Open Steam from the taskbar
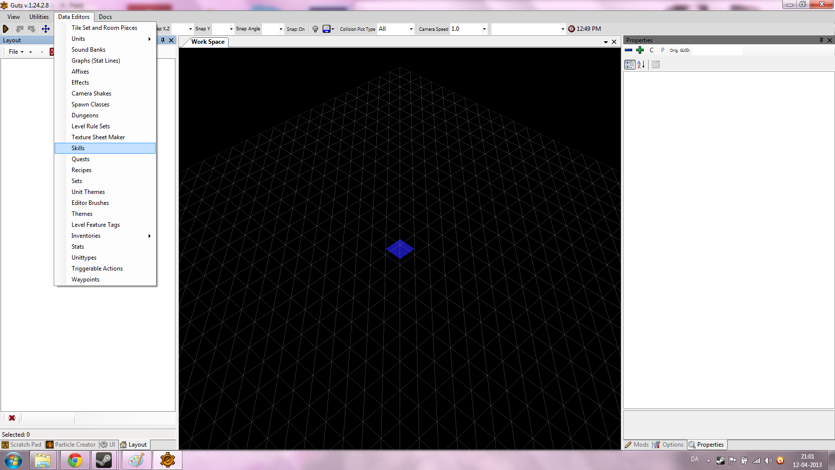 104,461
